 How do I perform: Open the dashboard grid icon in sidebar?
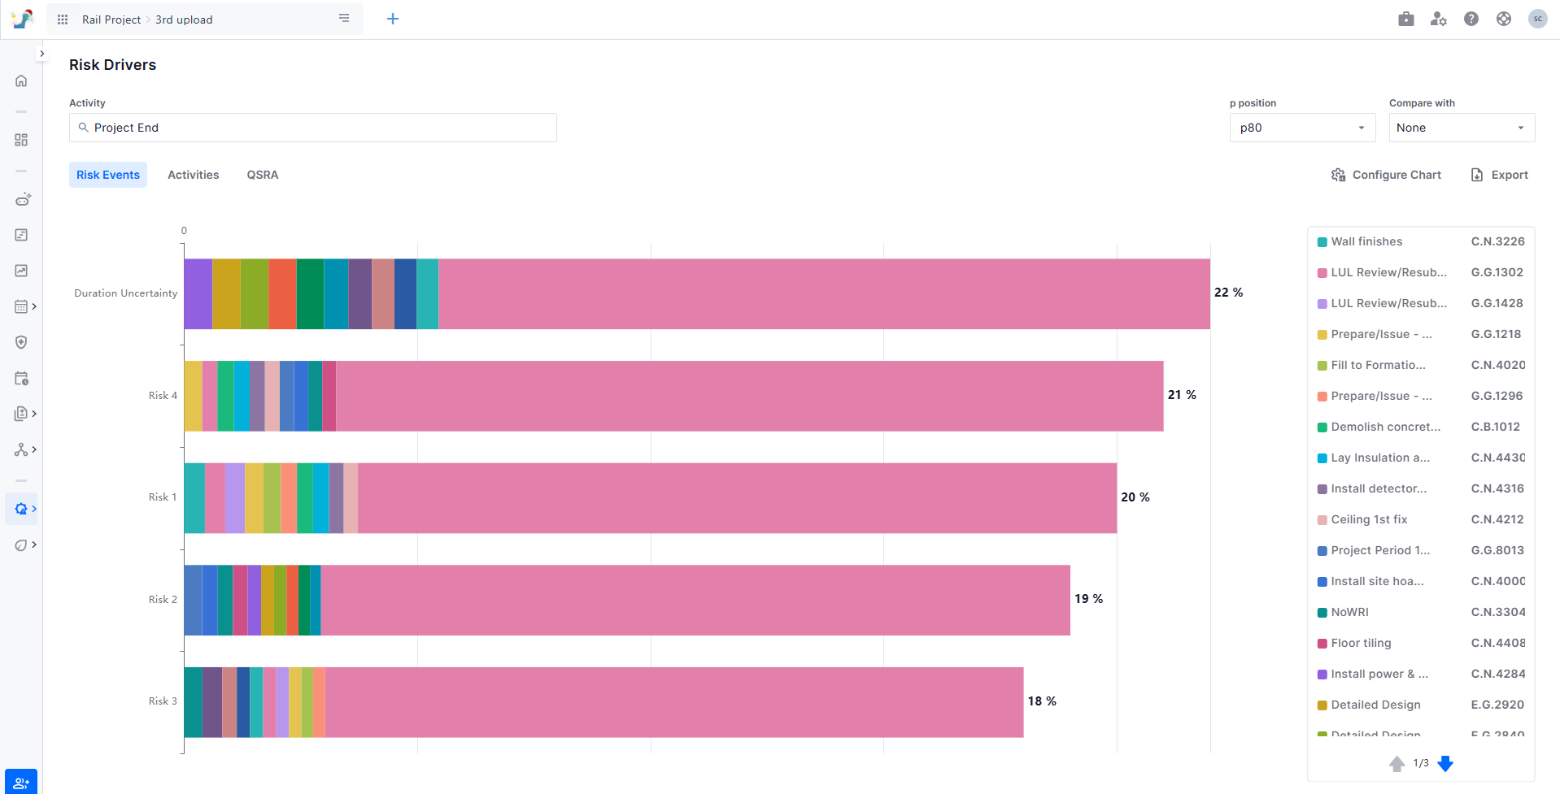(21, 140)
